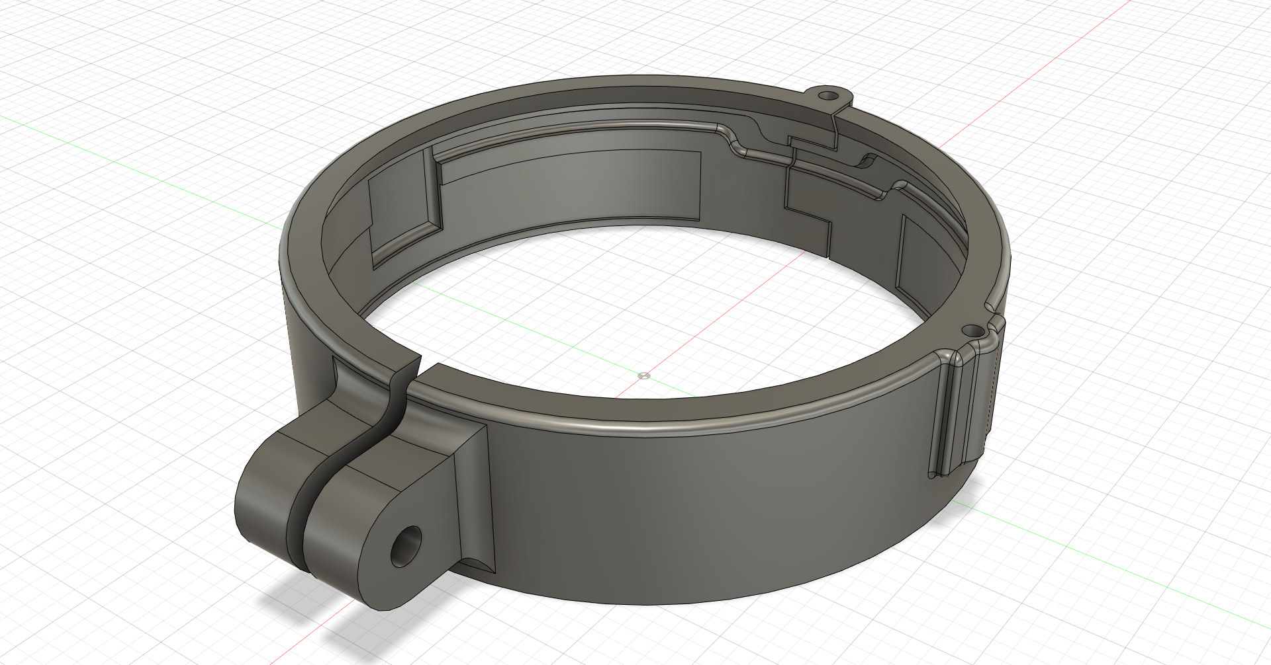Select the pin hole in the hinge lug
1271x665 pixels.
(406, 547)
